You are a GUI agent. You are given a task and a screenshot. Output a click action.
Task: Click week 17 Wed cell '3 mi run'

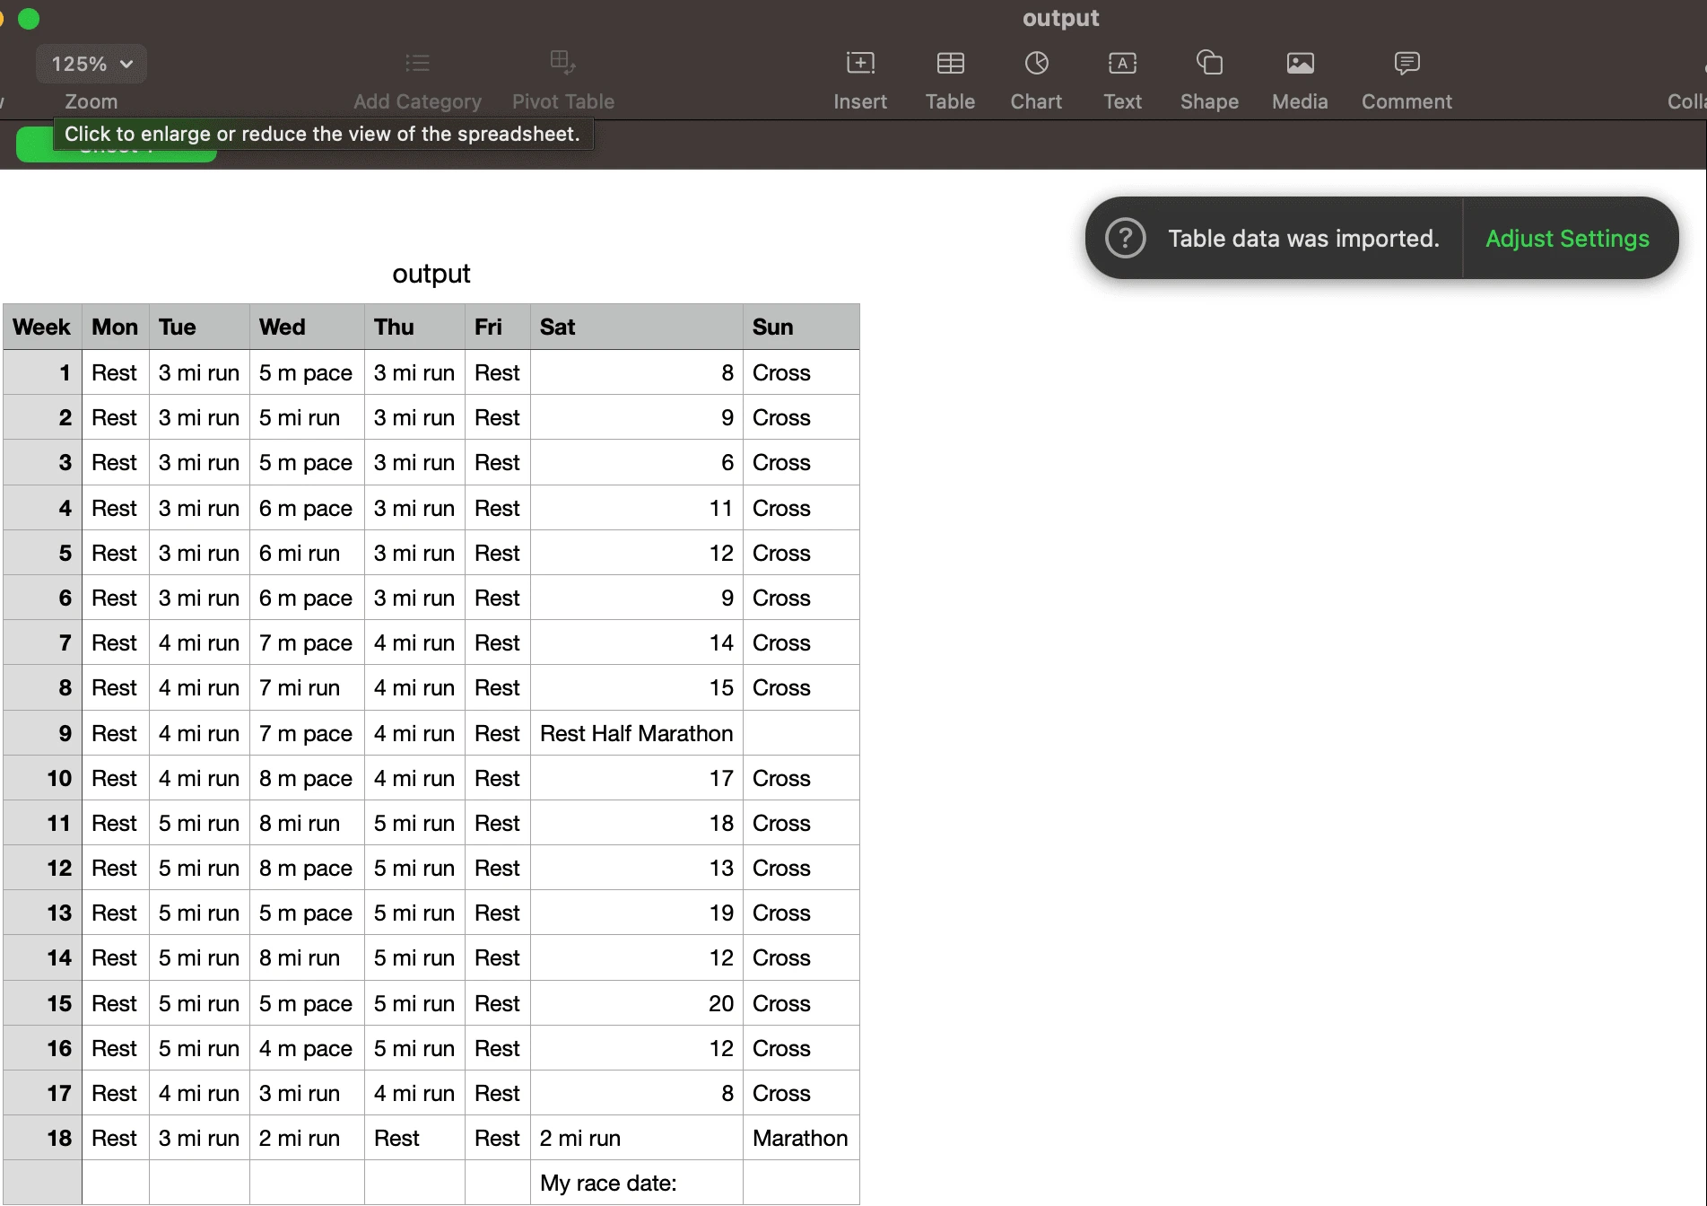(x=307, y=1093)
